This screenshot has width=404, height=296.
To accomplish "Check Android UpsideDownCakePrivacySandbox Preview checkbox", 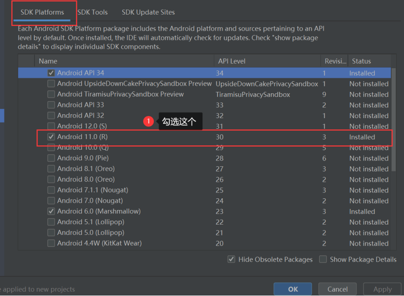I will 51,84.
